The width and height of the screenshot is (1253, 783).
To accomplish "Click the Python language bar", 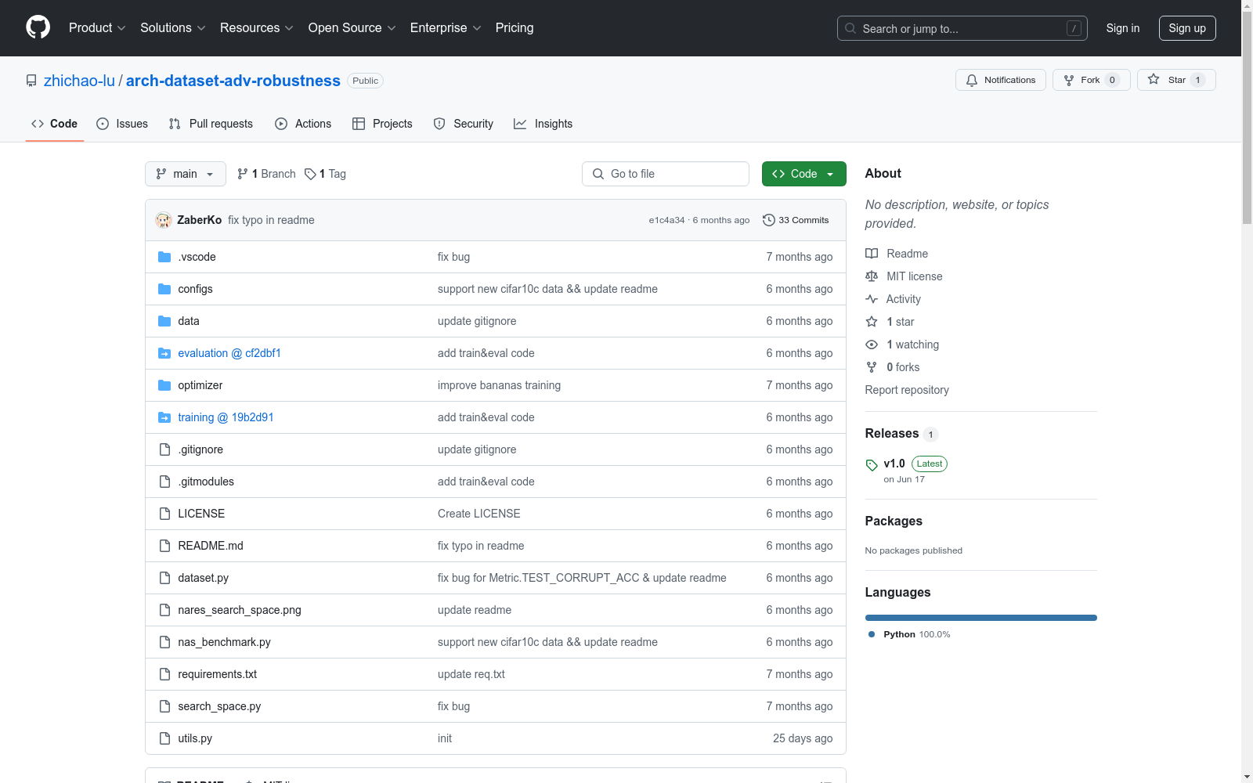I will [x=981, y=618].
